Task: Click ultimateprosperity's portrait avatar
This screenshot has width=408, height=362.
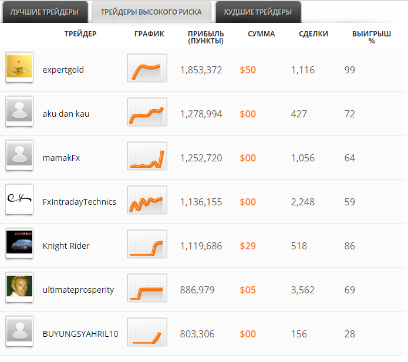Action: pos(19,287)
